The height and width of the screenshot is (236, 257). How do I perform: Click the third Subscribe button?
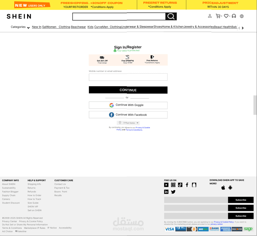(x=241, y=216)
